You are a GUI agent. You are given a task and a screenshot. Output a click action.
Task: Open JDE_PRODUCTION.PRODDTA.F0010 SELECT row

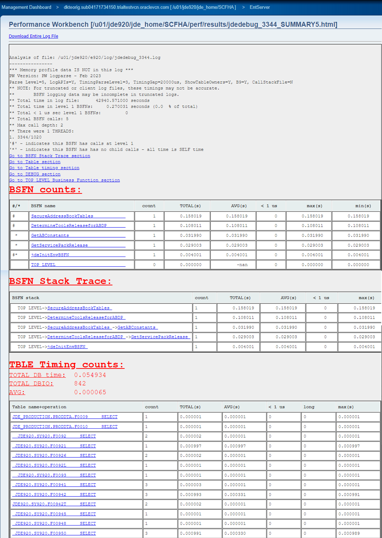click(65, 427)
